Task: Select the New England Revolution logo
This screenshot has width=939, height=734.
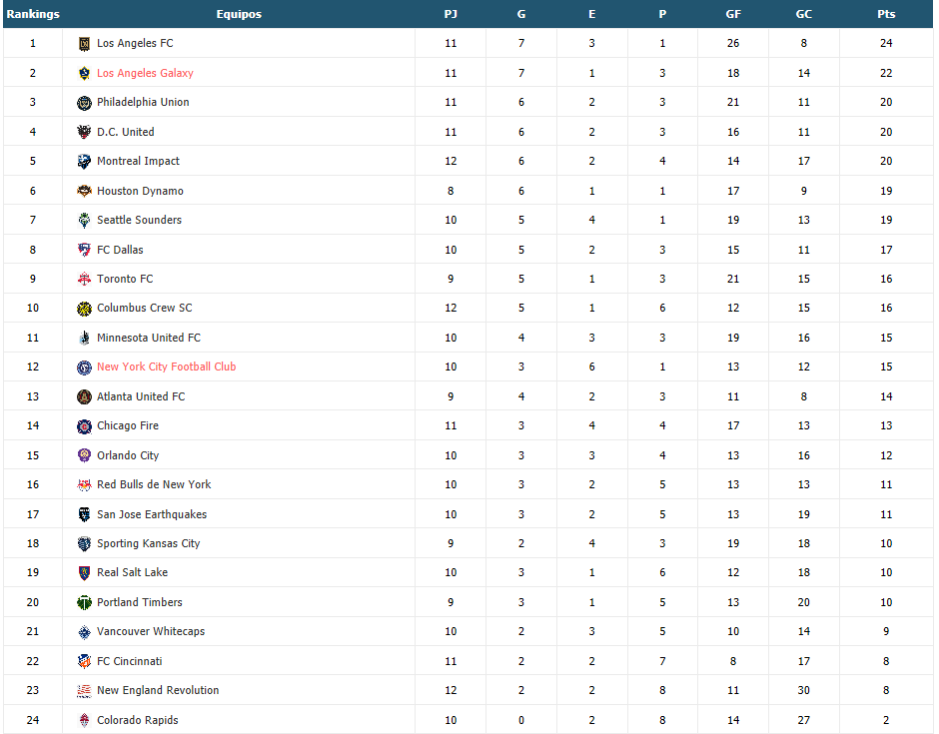Action: (x=85, y=691)
